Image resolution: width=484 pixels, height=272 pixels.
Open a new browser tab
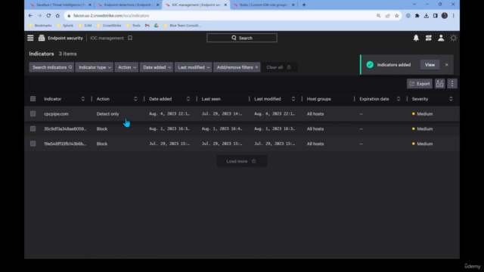(x=304, y=5)
